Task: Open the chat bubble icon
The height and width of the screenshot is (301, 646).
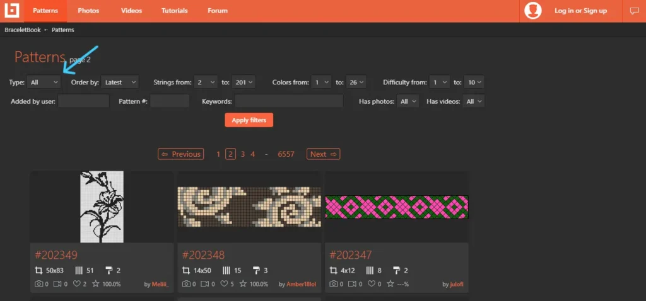Action: (634, 11)
